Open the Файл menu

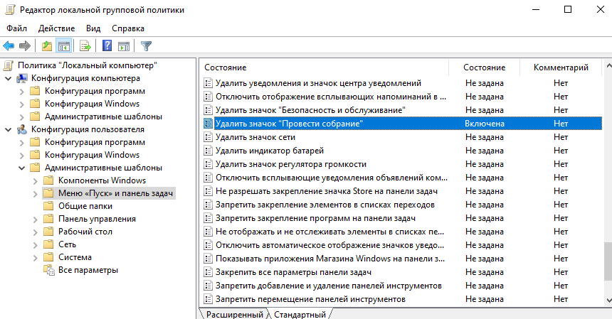click(x=17, y=28)
